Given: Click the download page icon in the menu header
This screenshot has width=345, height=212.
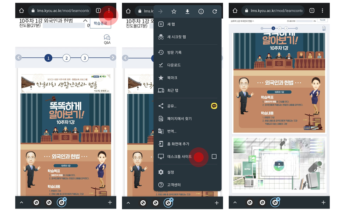Looking at the screenshot, I should point(187,11).
